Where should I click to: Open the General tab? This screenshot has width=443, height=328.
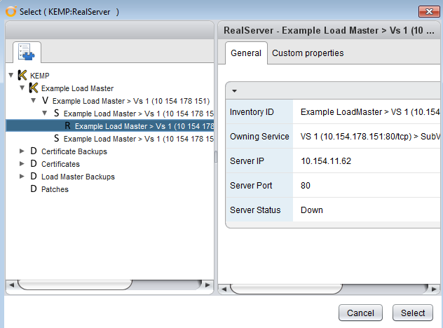coord(246,53)
